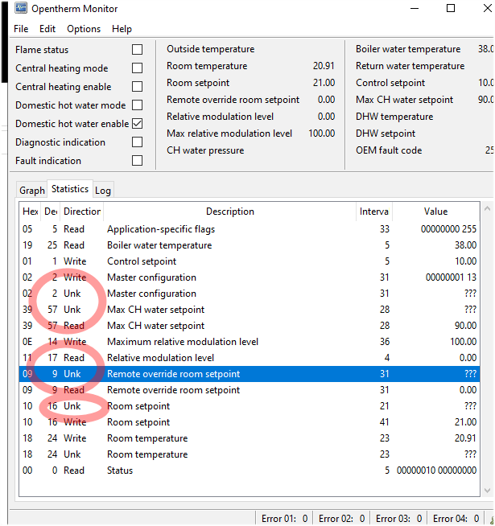Click the Room temperature value 20.91 in top panel
495x526 pixels.
pyautogui.click(x=324, y=66)
